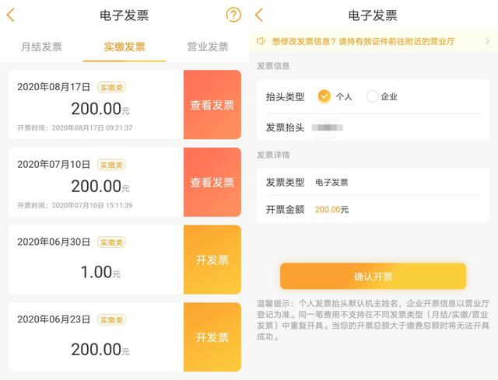This screenshot has width=498, height=380.
Task: Expand the notice banner right chevron
Action: tap(488, 41)
